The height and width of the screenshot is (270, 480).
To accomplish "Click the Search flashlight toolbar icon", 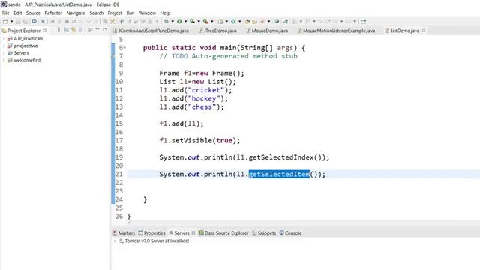I will (x=262, y=22).
